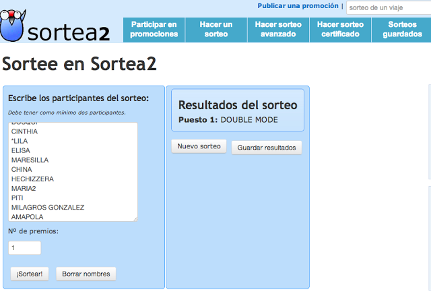This screenshot has width=431, height=300.
Task: Focus the sorteo de un viaje search field
Action: 389,7
